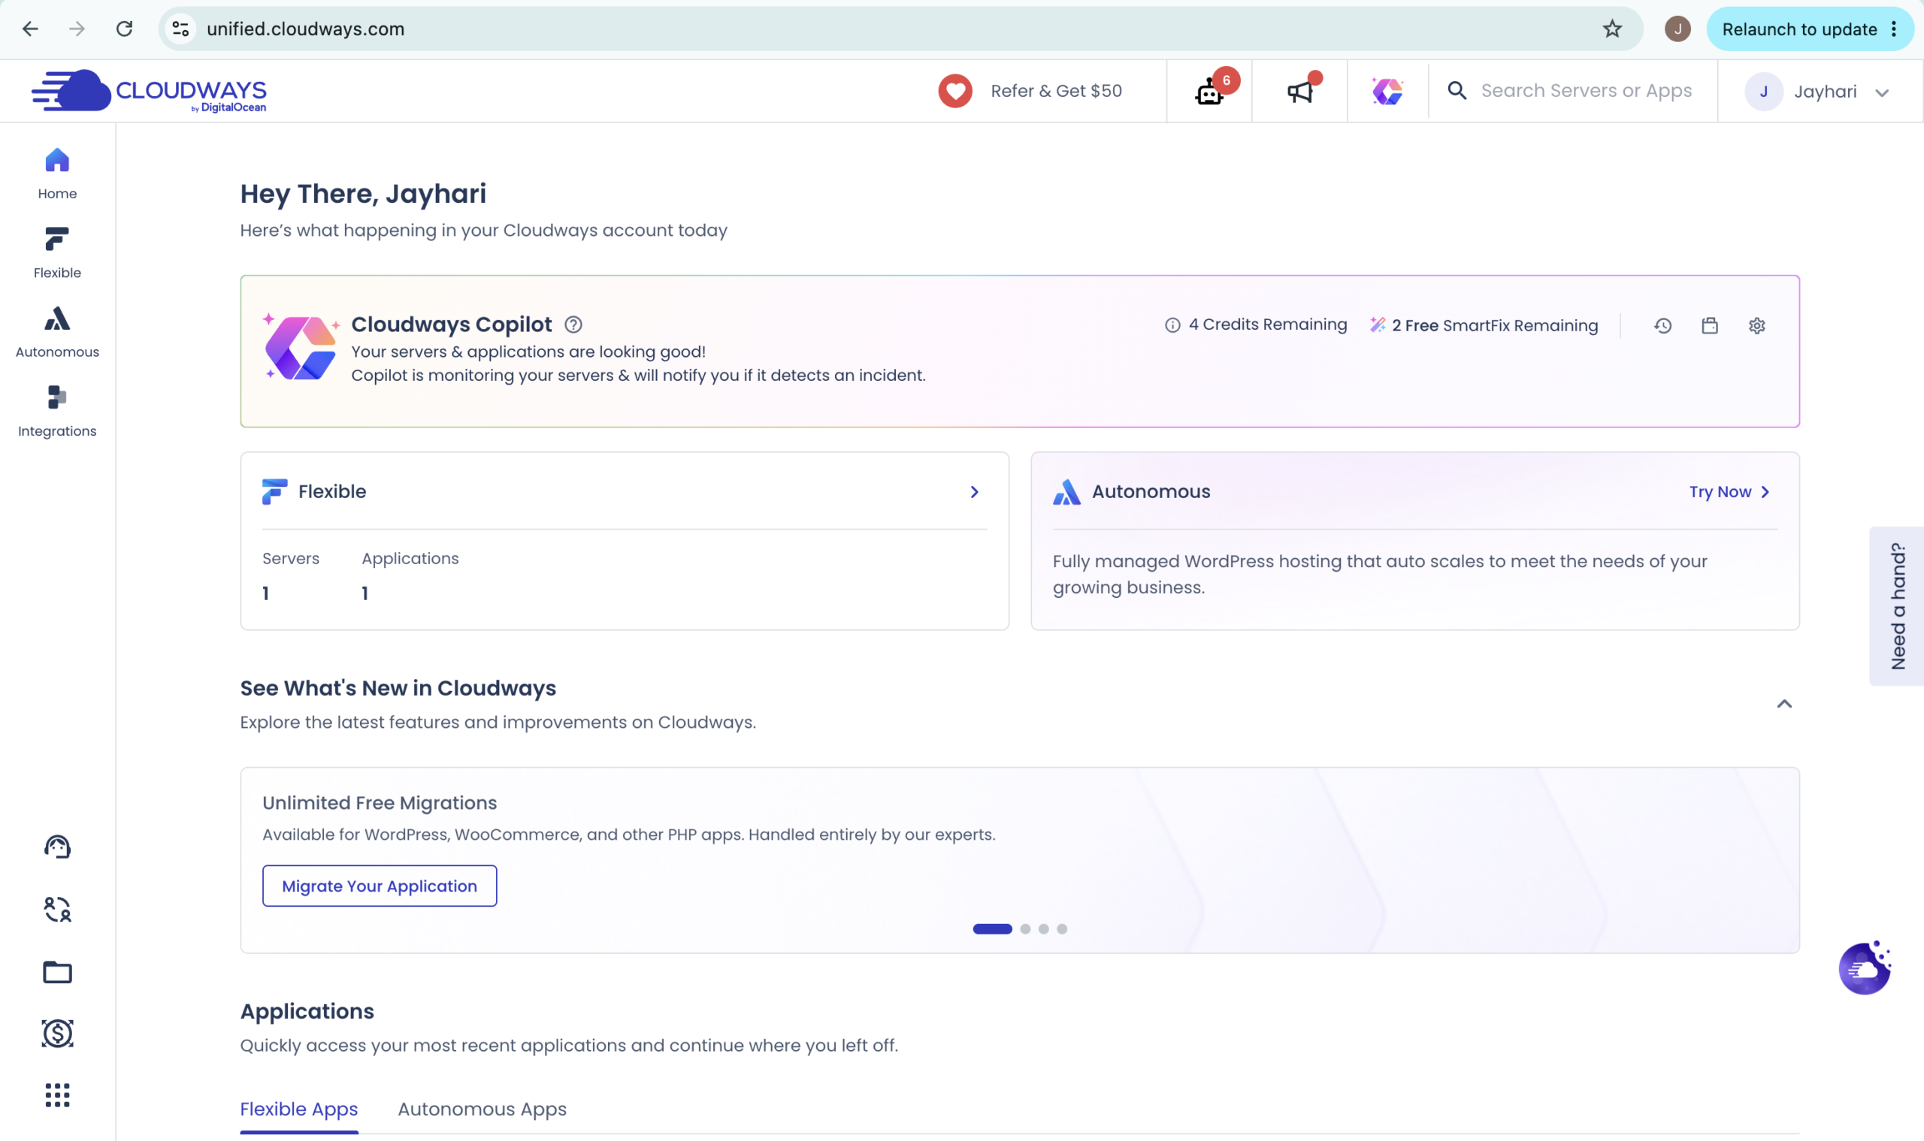Click the red heart referral icon

tap(954, 92)
